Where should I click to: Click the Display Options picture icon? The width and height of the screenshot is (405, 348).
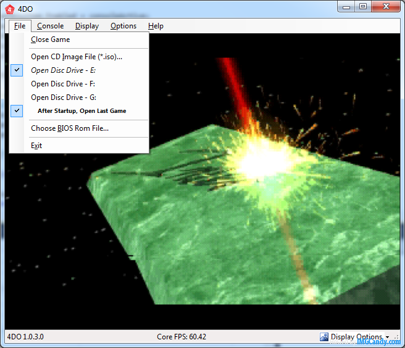point(324,337)
